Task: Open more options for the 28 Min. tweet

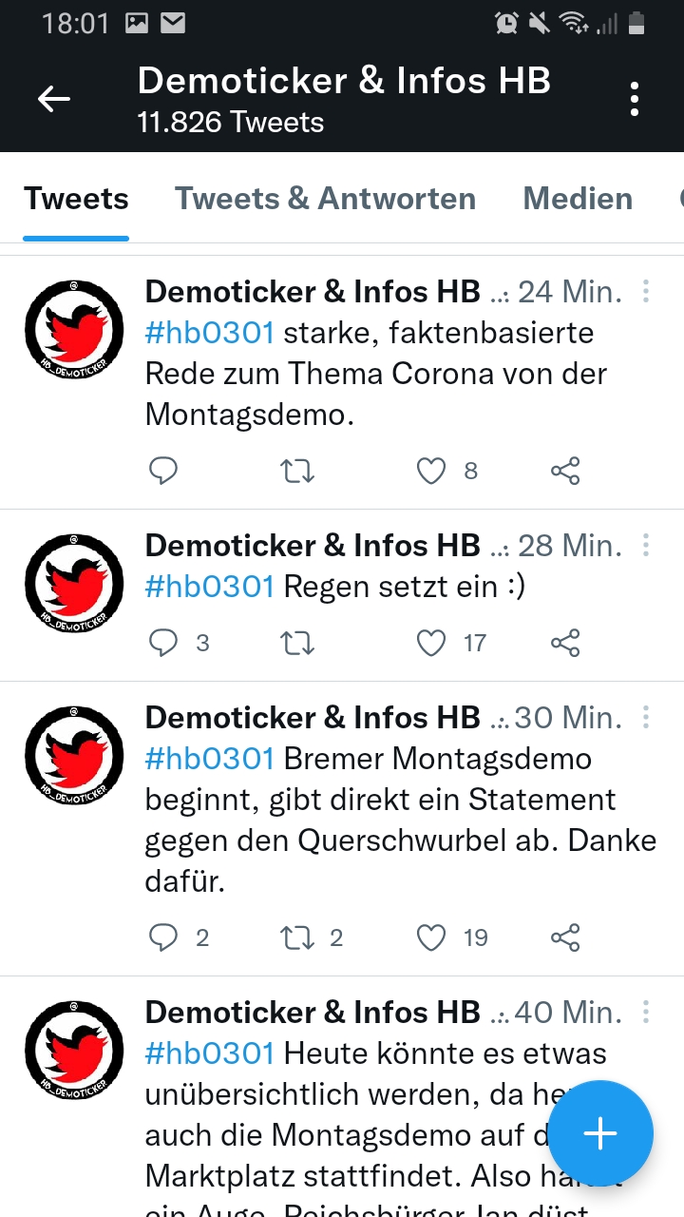Action: point(646,545)
